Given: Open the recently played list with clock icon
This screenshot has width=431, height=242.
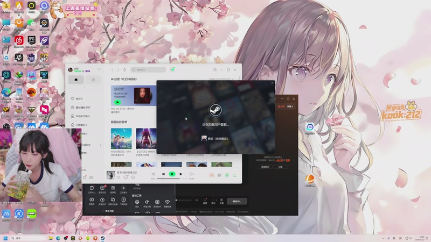Looking at the screenshot, I should click(x=80, y=107).
